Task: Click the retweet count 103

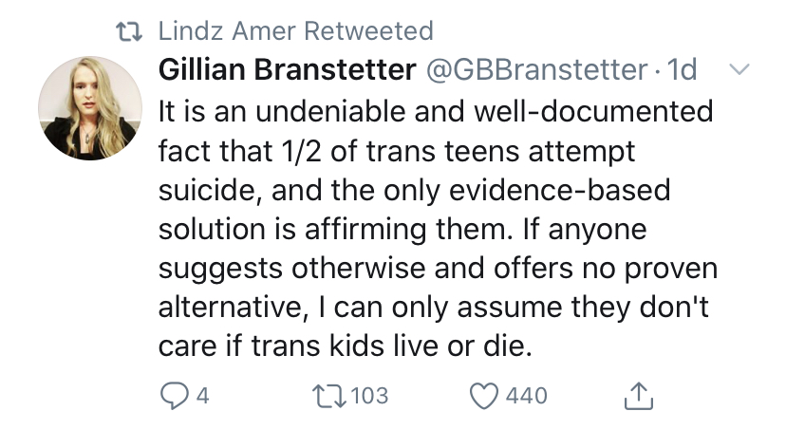Action: click(x=369, y=396)
